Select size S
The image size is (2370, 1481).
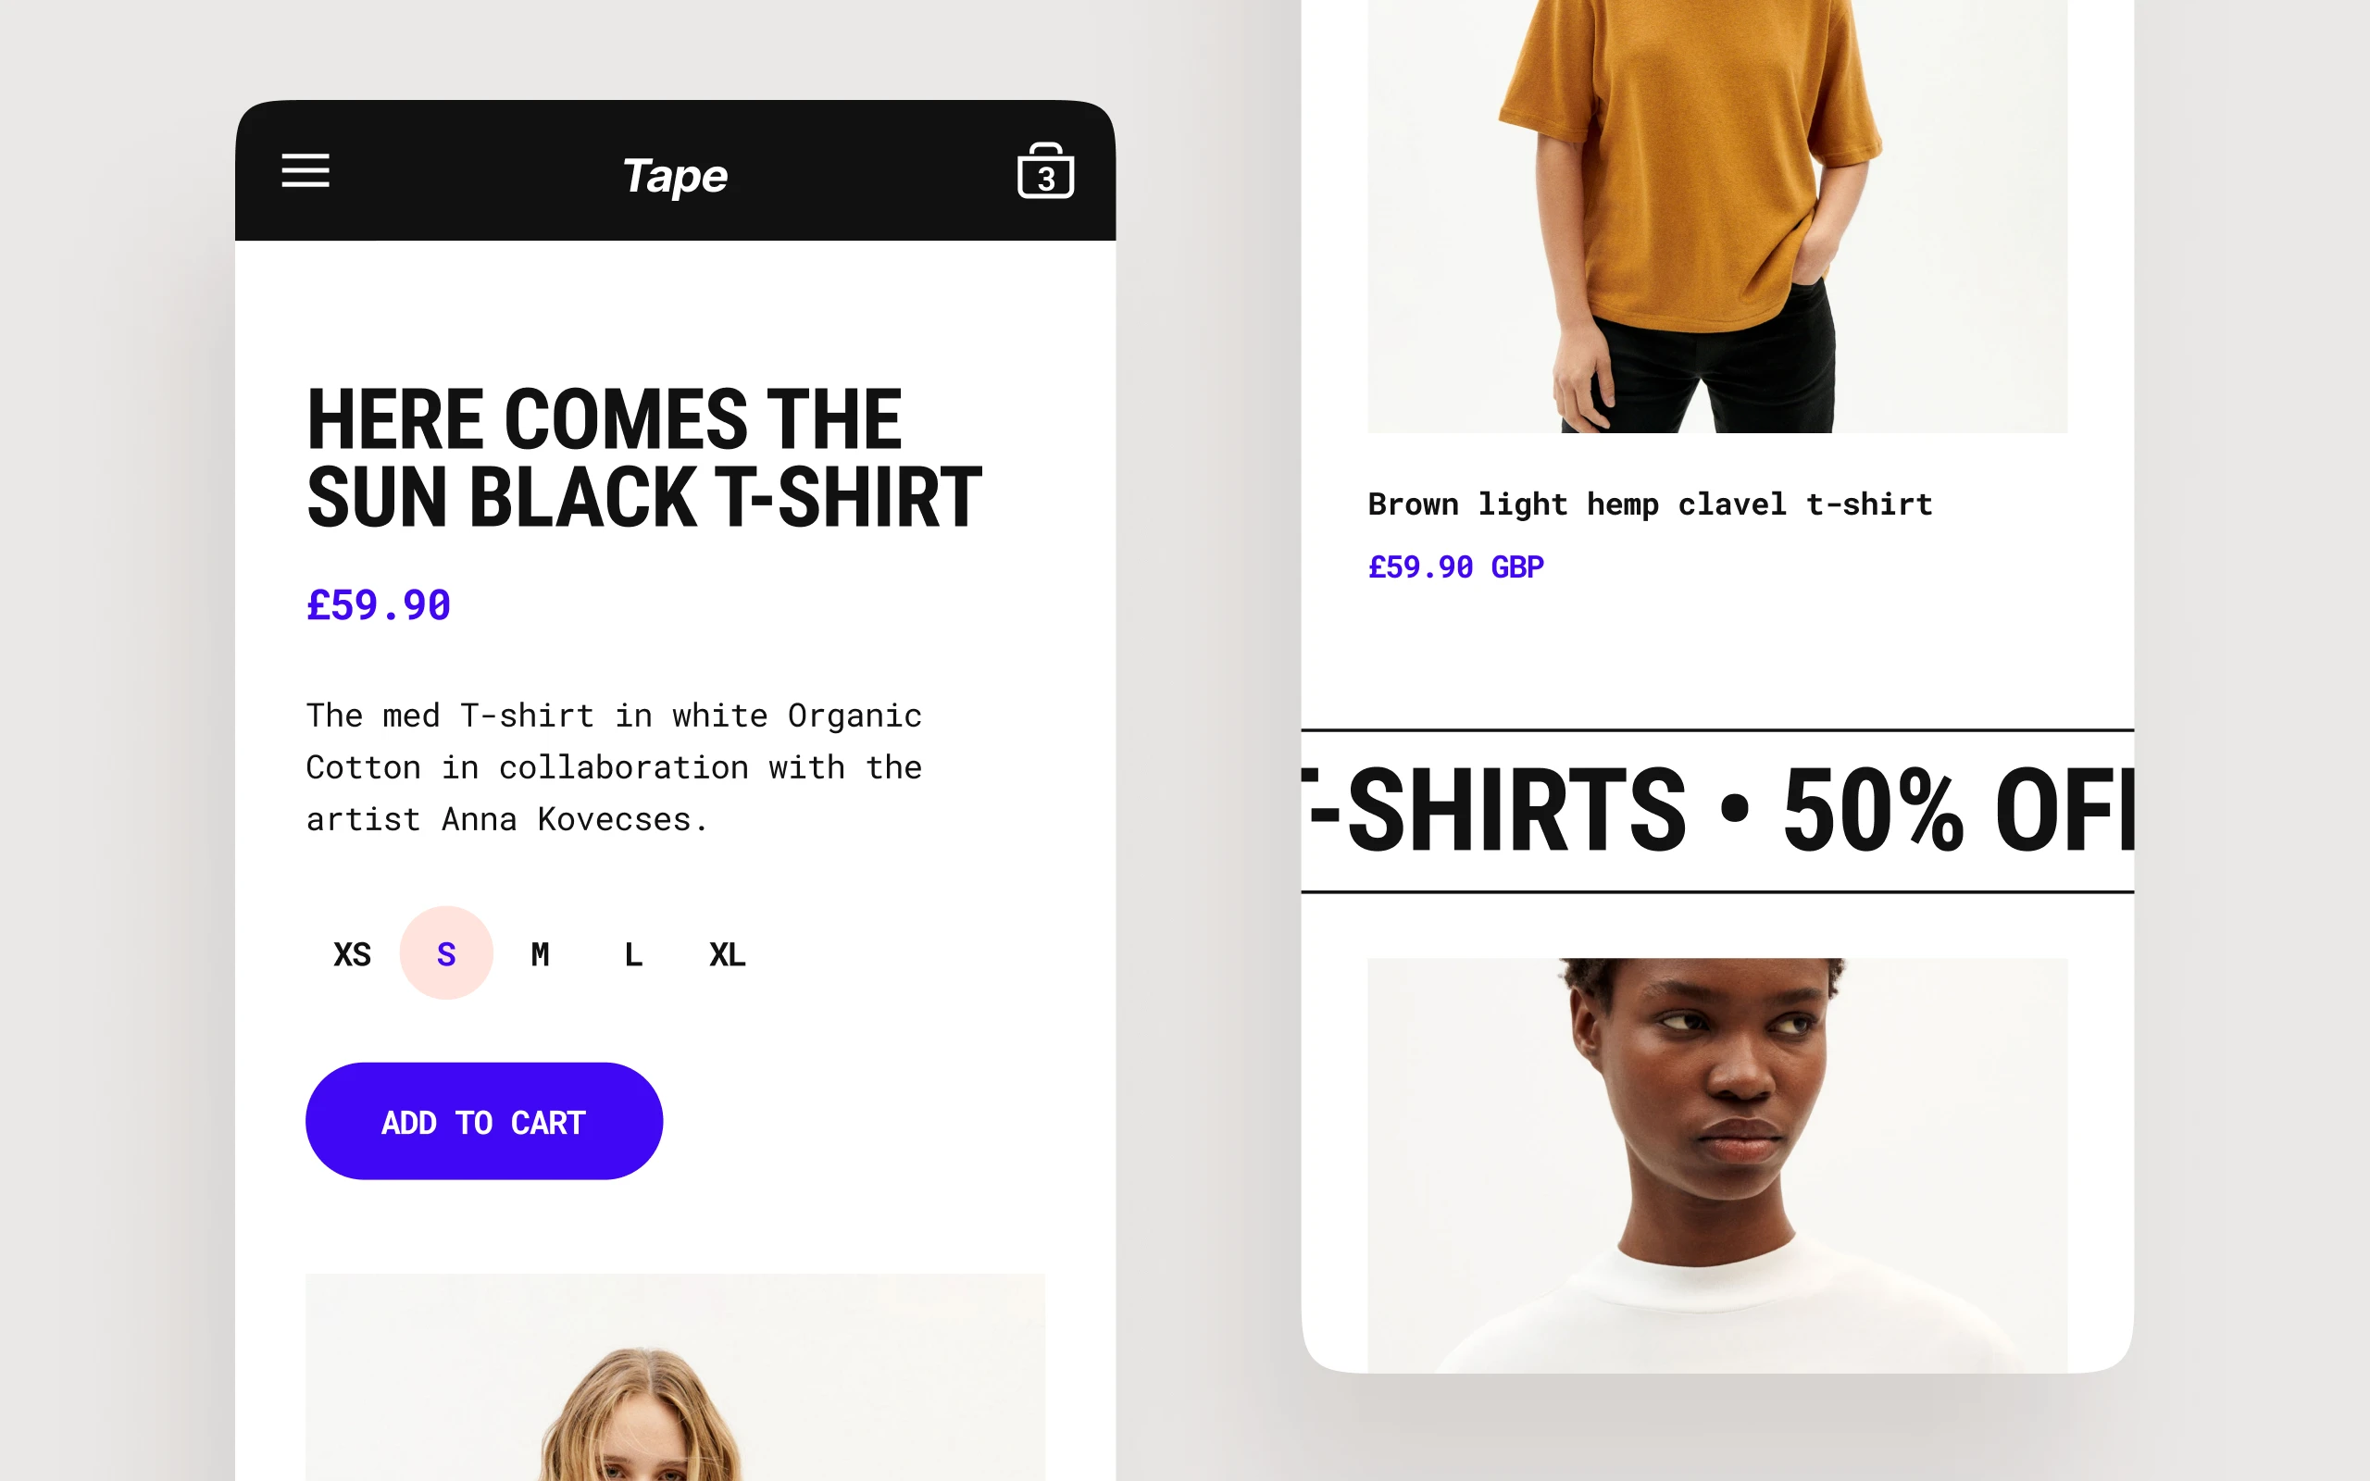pyautogui.click(x=446, y=953)
